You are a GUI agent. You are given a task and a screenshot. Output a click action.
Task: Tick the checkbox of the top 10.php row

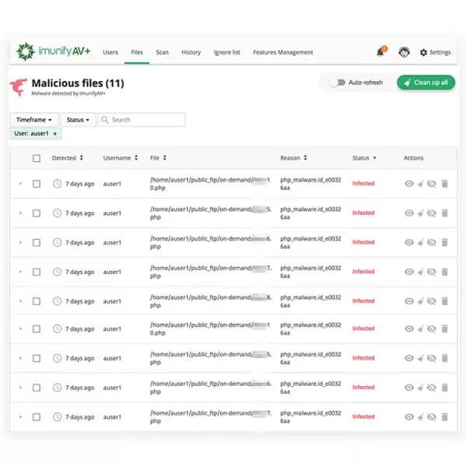37,184
